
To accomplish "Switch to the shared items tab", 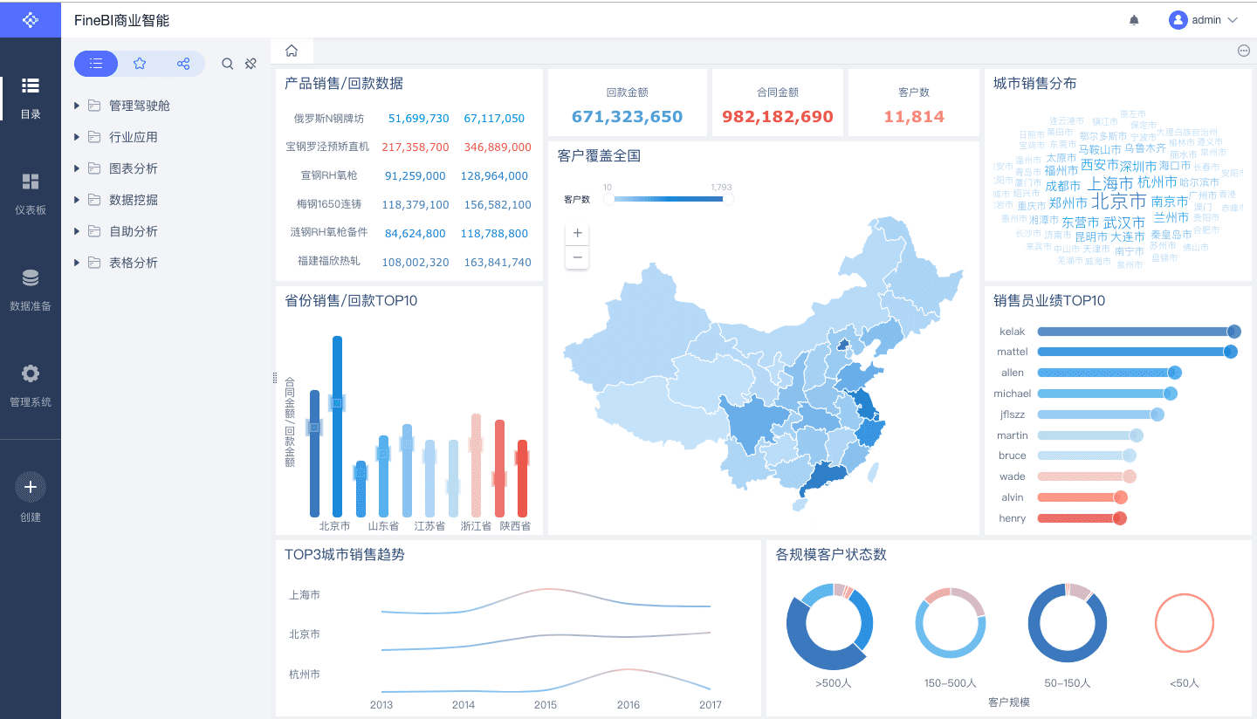I will 183,64.
